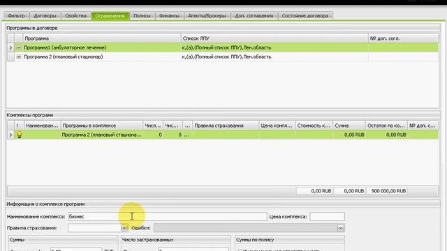447x251 pixels.
Task: Click Стоимость к... column header
Action: coord(314,125)
